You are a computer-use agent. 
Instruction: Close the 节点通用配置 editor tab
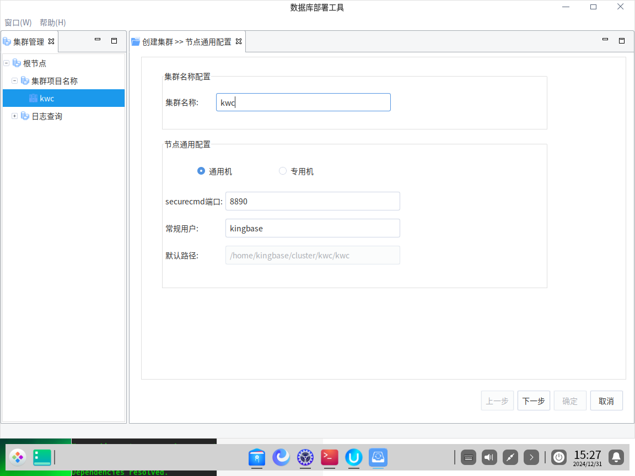click(239, 41)
